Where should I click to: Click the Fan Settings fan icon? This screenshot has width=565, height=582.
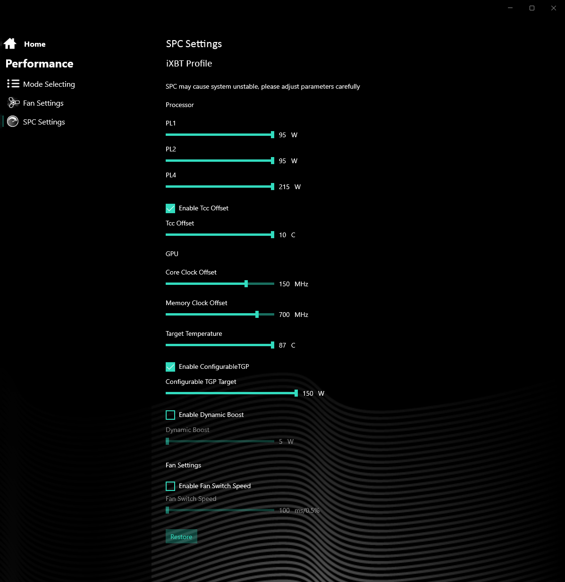coord(14,103)
